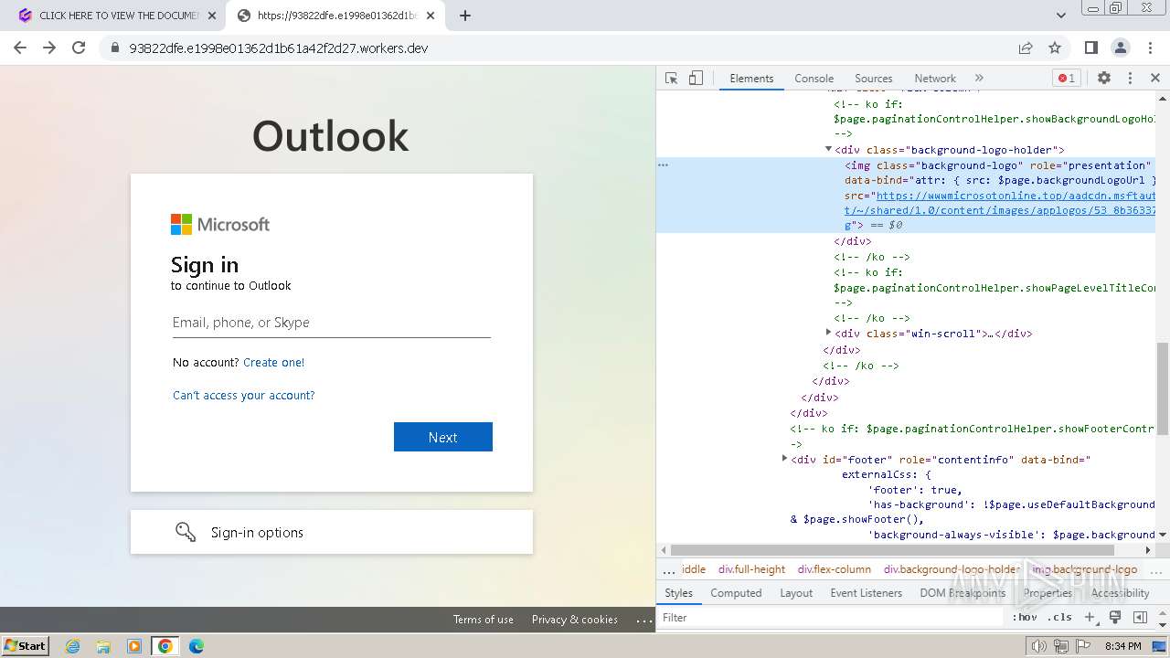Click the browser forward arrow
This screenshot has width=1170, height=658.
49,48
